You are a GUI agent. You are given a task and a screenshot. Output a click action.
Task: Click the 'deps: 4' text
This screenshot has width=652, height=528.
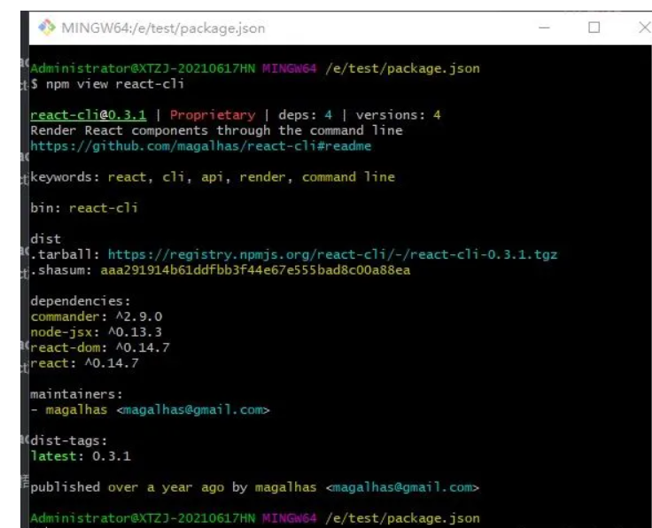click(x=306, y=115)
